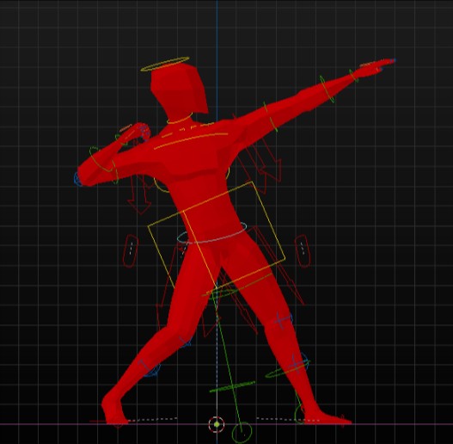Select the green ring at the extended arm's wrist
453x444 pixels.
(x=353, y=76)
